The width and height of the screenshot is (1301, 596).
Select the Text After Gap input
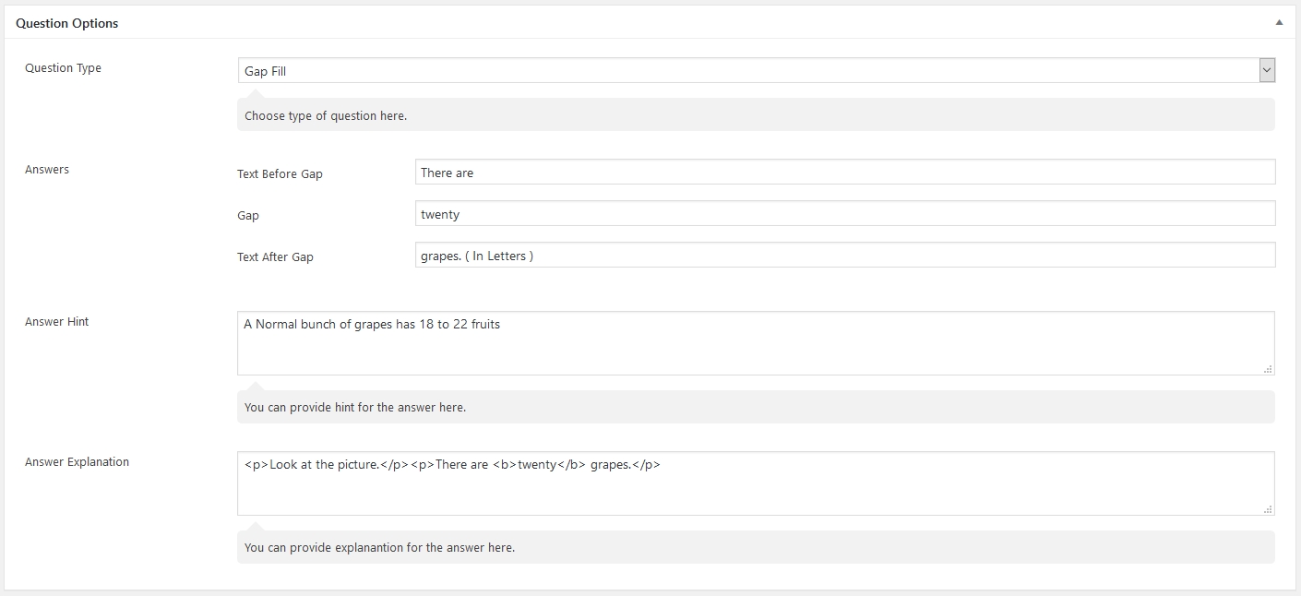[844, 256]
